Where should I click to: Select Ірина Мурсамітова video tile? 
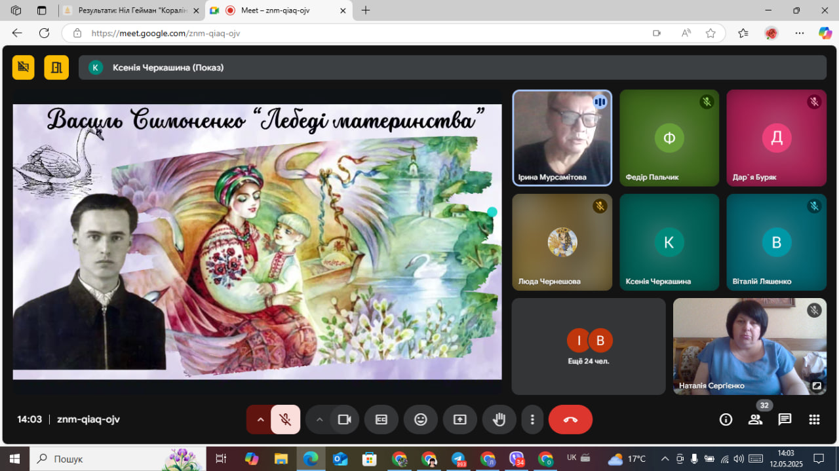[562, 138]
